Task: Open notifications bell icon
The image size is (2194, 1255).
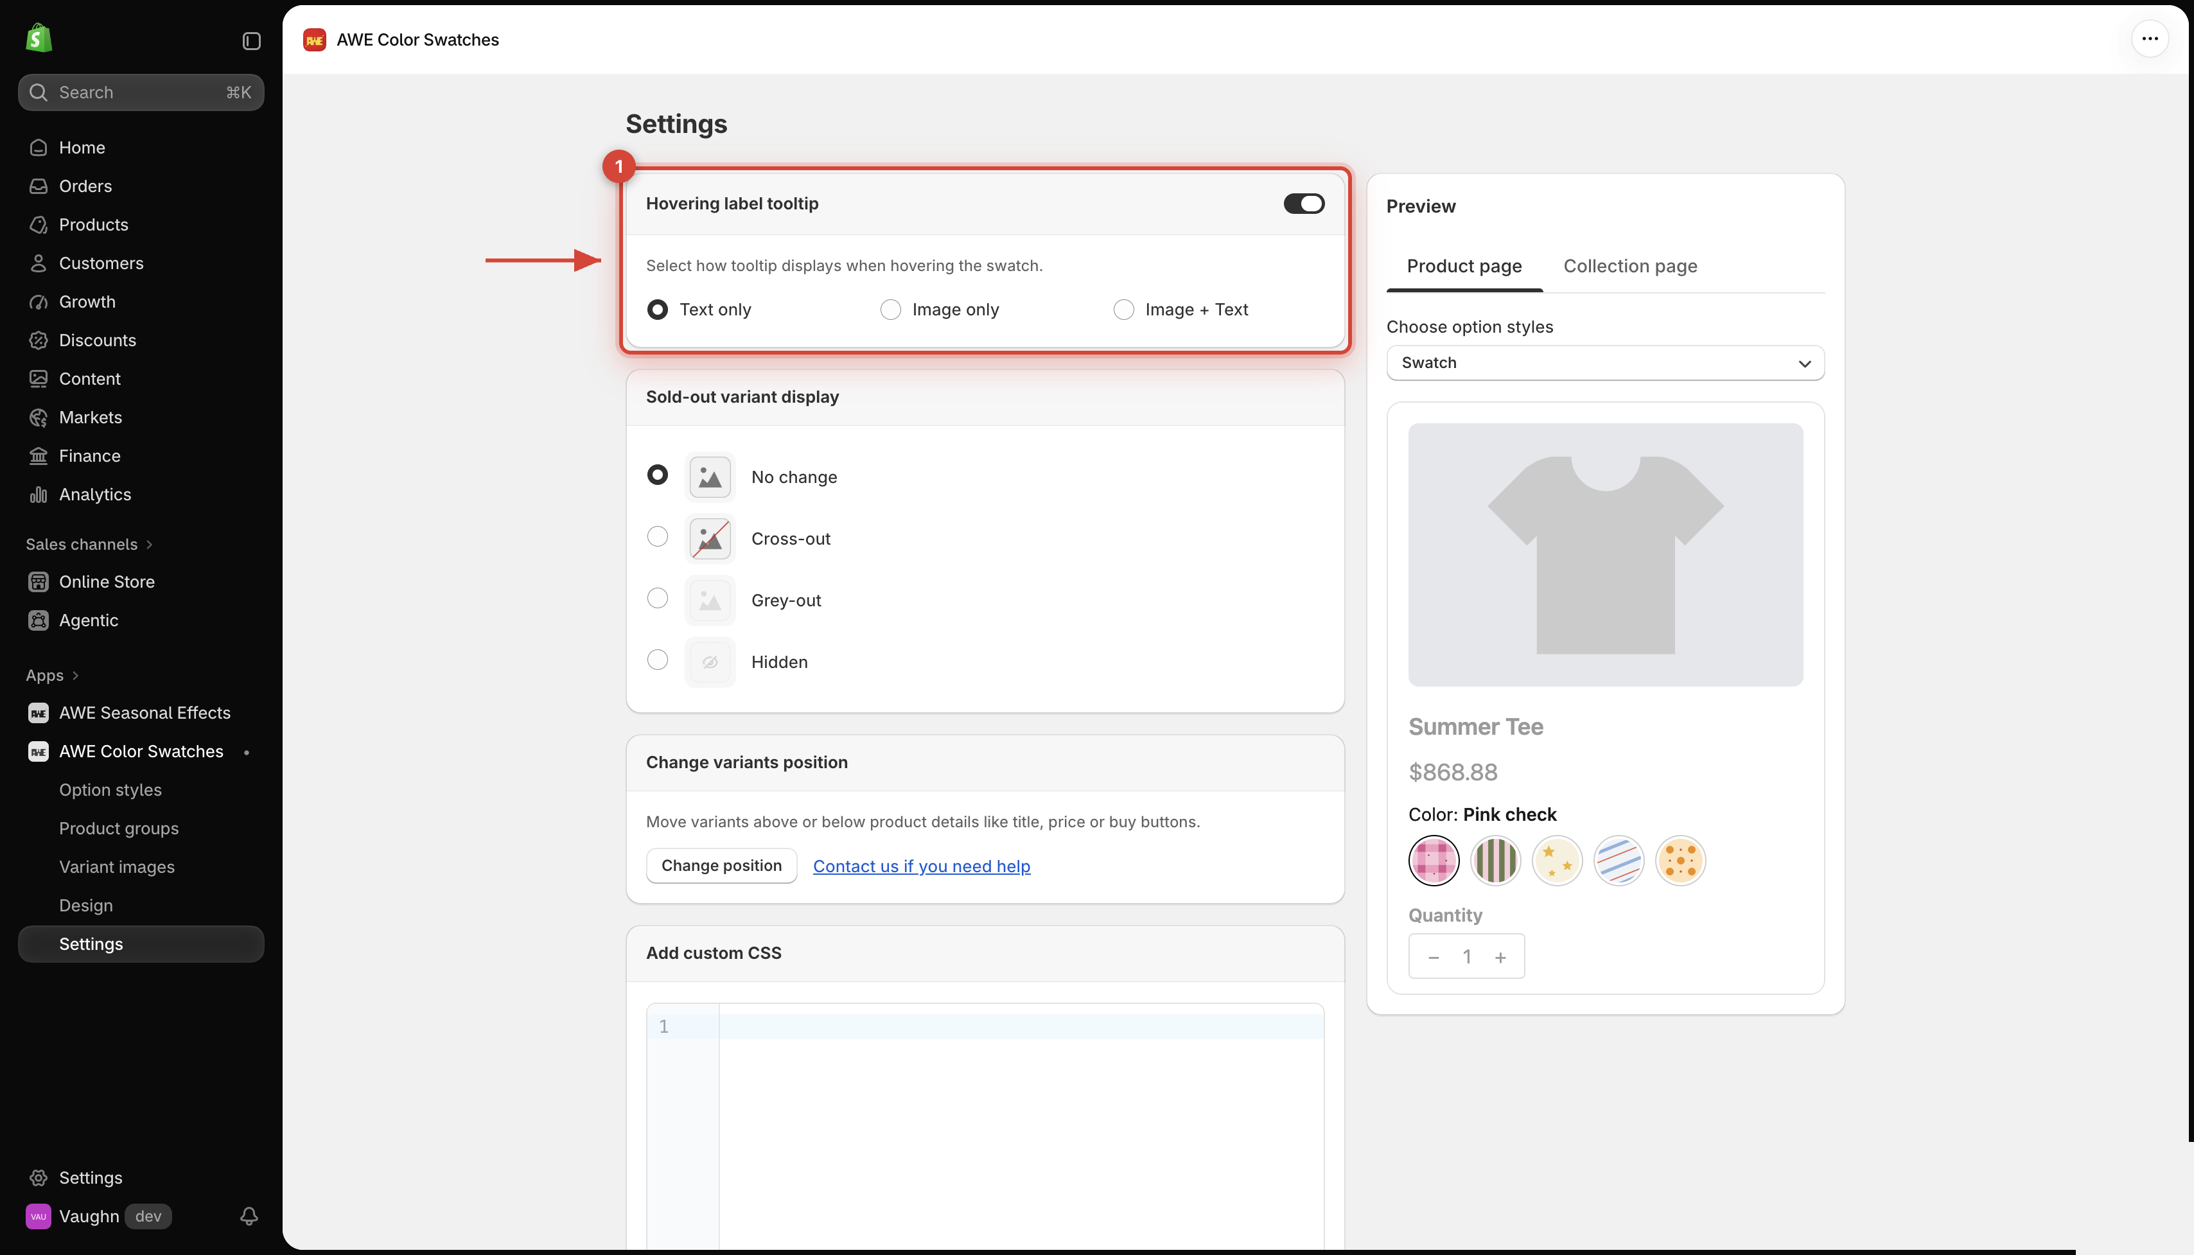Action: (249, 1216)
